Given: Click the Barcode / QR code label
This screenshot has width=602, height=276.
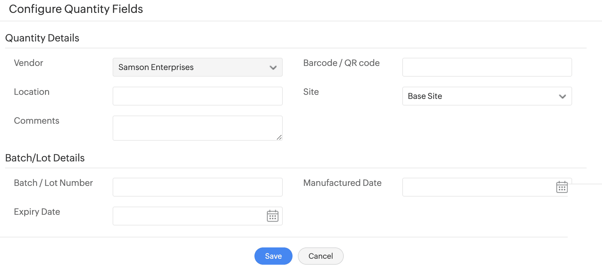Looking at the screenshot, I should (341, 63).
